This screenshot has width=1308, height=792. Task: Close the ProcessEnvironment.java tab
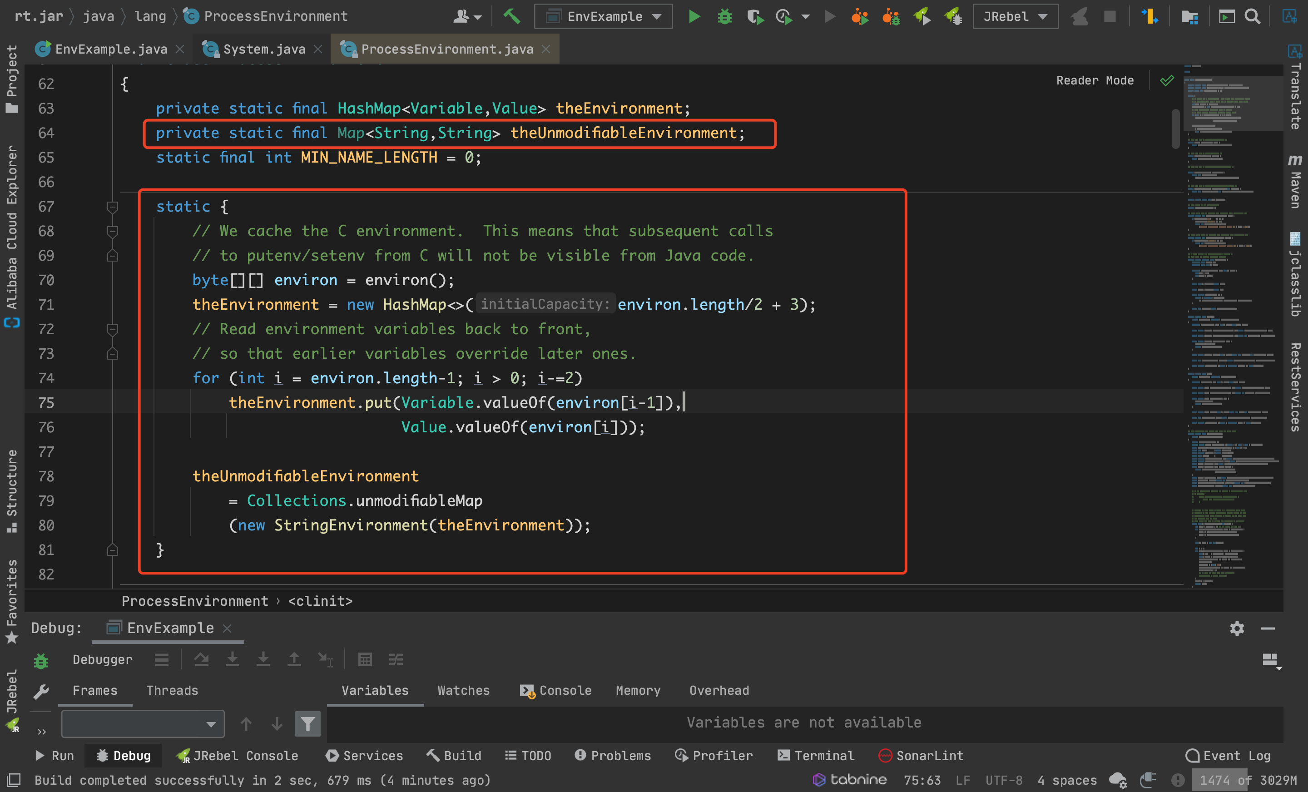[546, 49]
